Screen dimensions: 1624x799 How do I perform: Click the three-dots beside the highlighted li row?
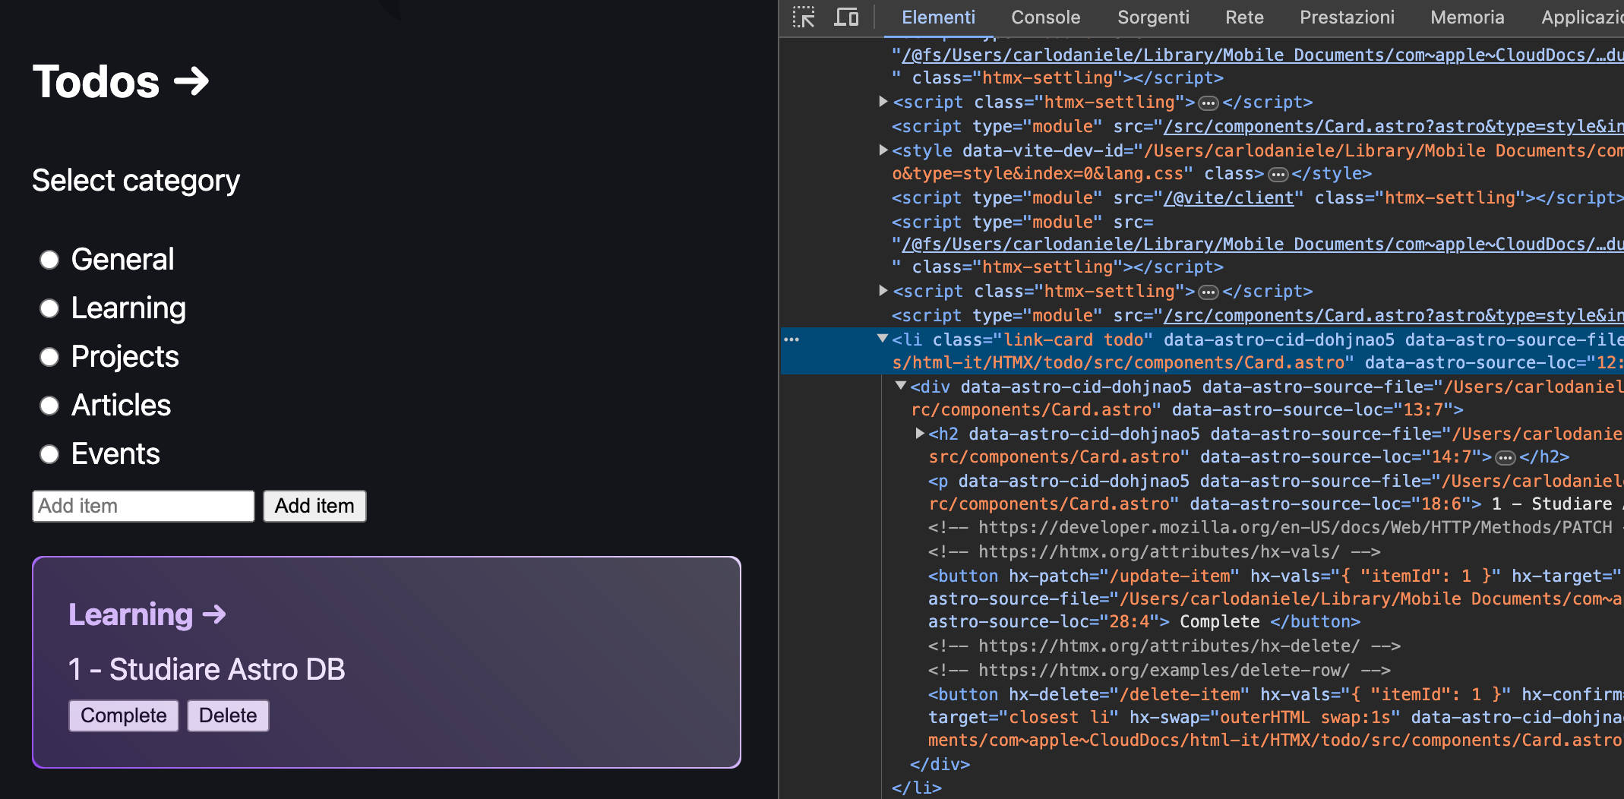tap(791, 339)
